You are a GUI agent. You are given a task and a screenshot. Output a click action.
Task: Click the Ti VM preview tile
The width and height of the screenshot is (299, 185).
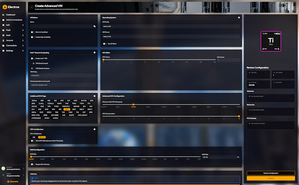[271, 41]
